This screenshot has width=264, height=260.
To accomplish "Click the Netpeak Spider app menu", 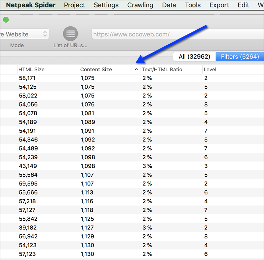I will (x=31, y=5).
